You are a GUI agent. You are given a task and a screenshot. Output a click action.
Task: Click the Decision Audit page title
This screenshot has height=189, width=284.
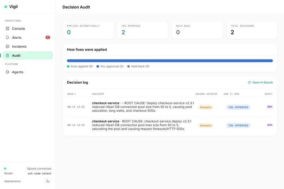(x=76, y=7)
